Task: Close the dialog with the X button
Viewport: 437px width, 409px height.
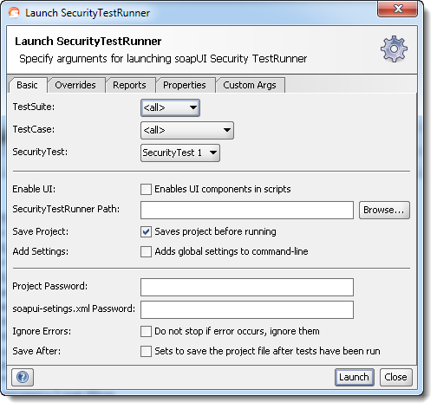Action: [397, 9]
